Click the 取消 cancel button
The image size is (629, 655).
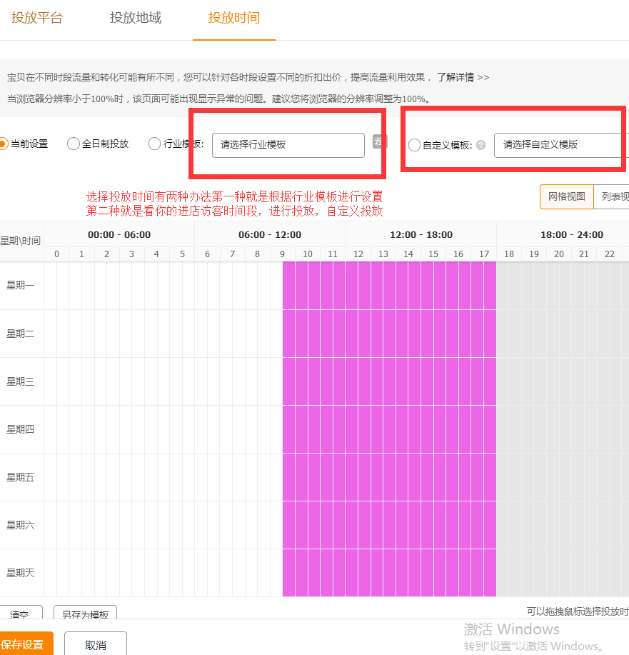[x=95, y=644]
